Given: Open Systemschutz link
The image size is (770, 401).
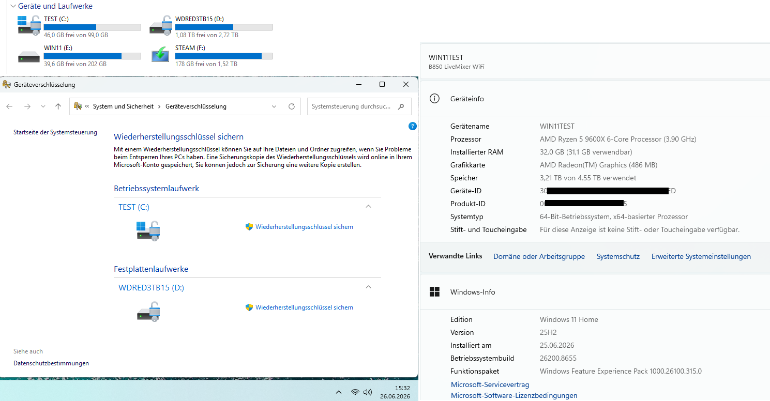Looking at the screenshot, I should pos(618,256).
